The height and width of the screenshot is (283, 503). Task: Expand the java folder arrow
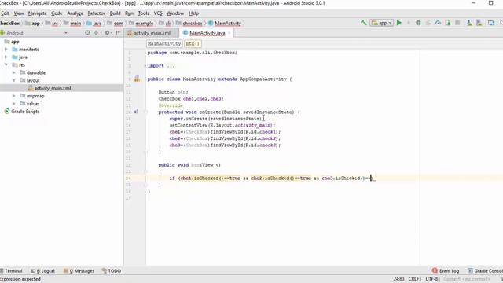coord(6,57)
